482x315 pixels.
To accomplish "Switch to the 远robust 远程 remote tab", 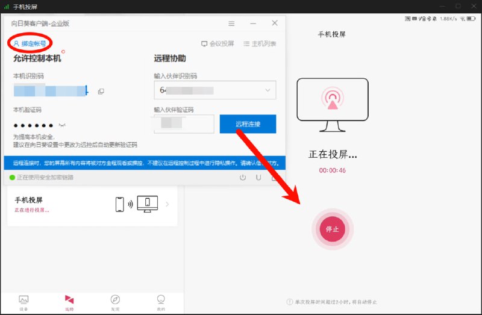I will tap(69, 301).
